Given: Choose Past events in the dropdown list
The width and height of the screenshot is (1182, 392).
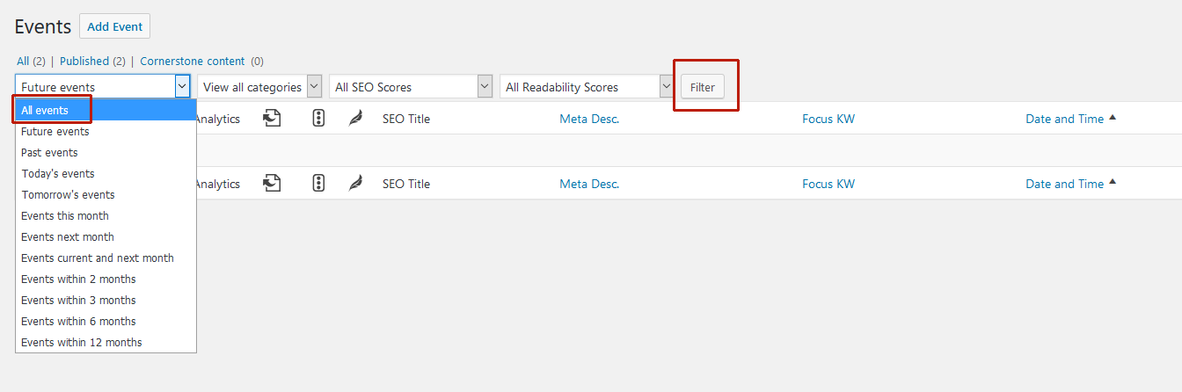Looking at the screenshot, I should [x=49, y=153].
